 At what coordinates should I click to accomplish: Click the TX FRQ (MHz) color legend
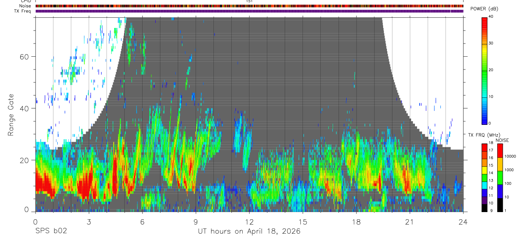click(x=485, y=177)
